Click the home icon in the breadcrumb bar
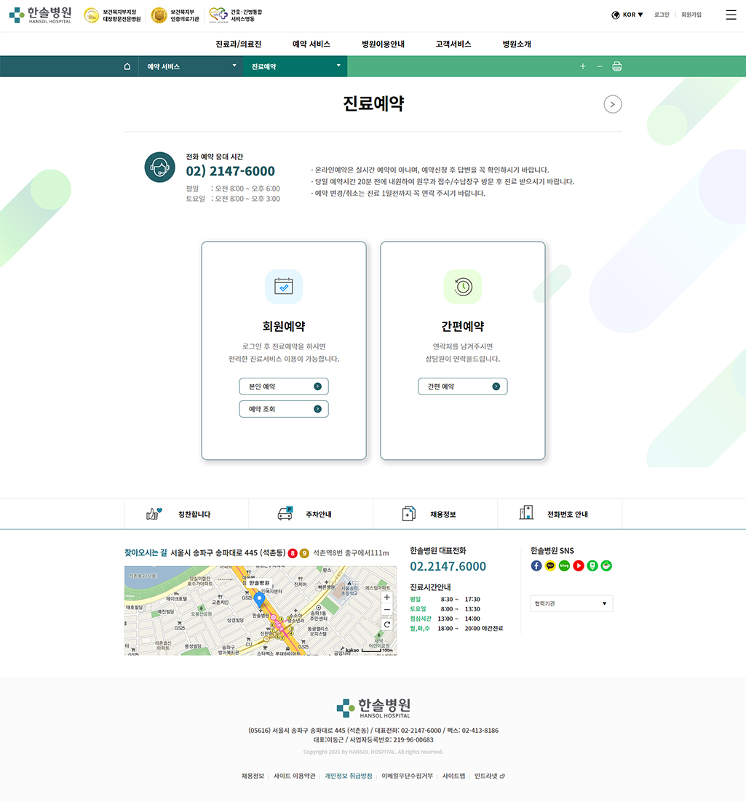Viewport: 746px width, 802px height. click(x=127, y=65)
